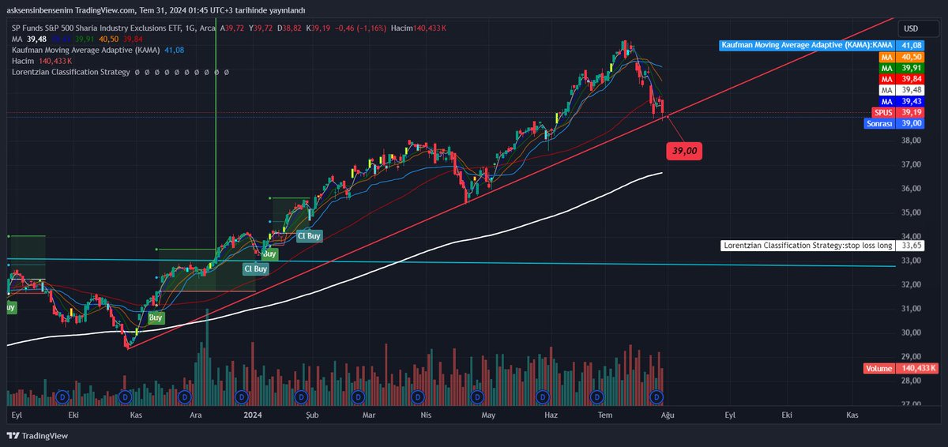Click dividend marker nearest Ara label
Image resolution: width=948 pixels, height=447 pixels.
tap(185, 396)
